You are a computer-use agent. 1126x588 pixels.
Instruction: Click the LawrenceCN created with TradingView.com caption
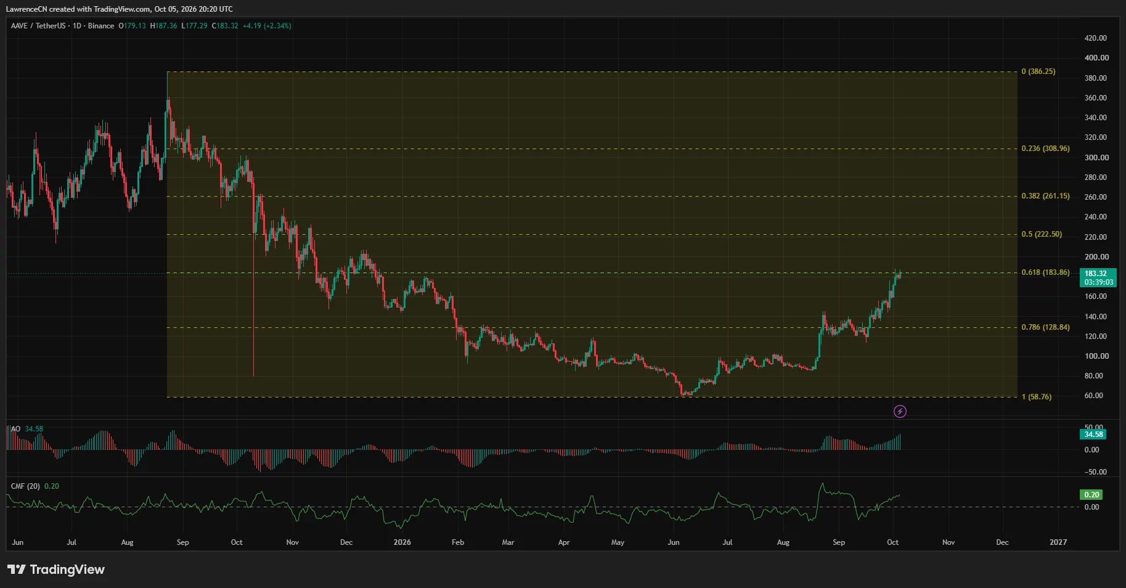[x=119, y=9]
